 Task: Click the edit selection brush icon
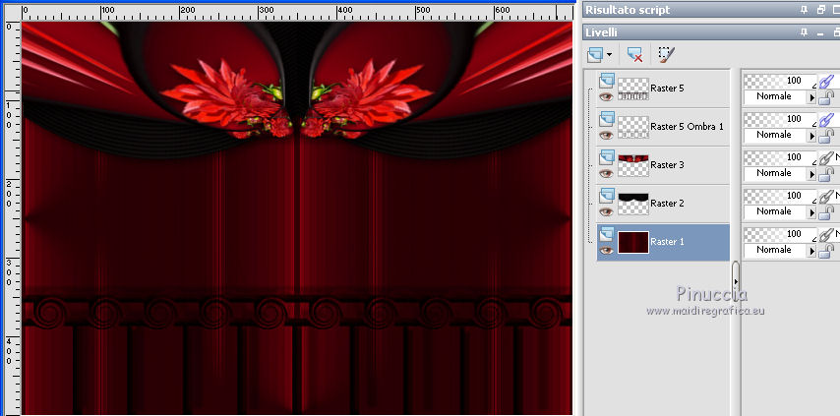point(667,54)
